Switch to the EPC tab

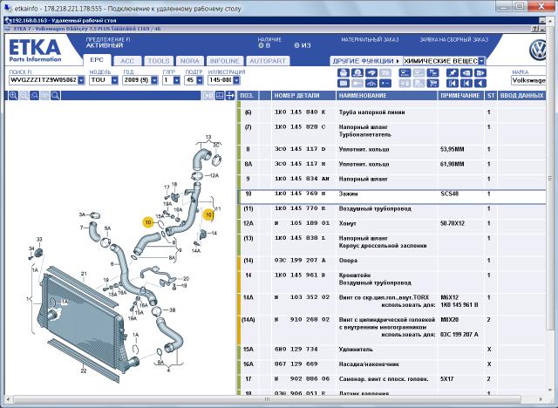(97, 60)
